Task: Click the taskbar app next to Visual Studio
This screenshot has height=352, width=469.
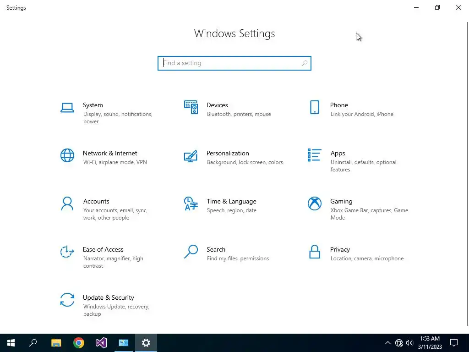Action: pyautogui.click(x=124, y=343)
